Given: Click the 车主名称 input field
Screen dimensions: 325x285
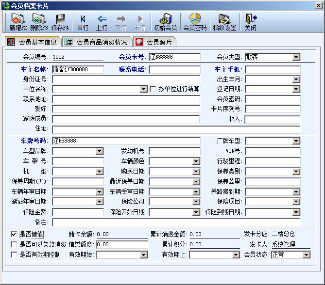Looking at the screenshot, I should [78, 69].
